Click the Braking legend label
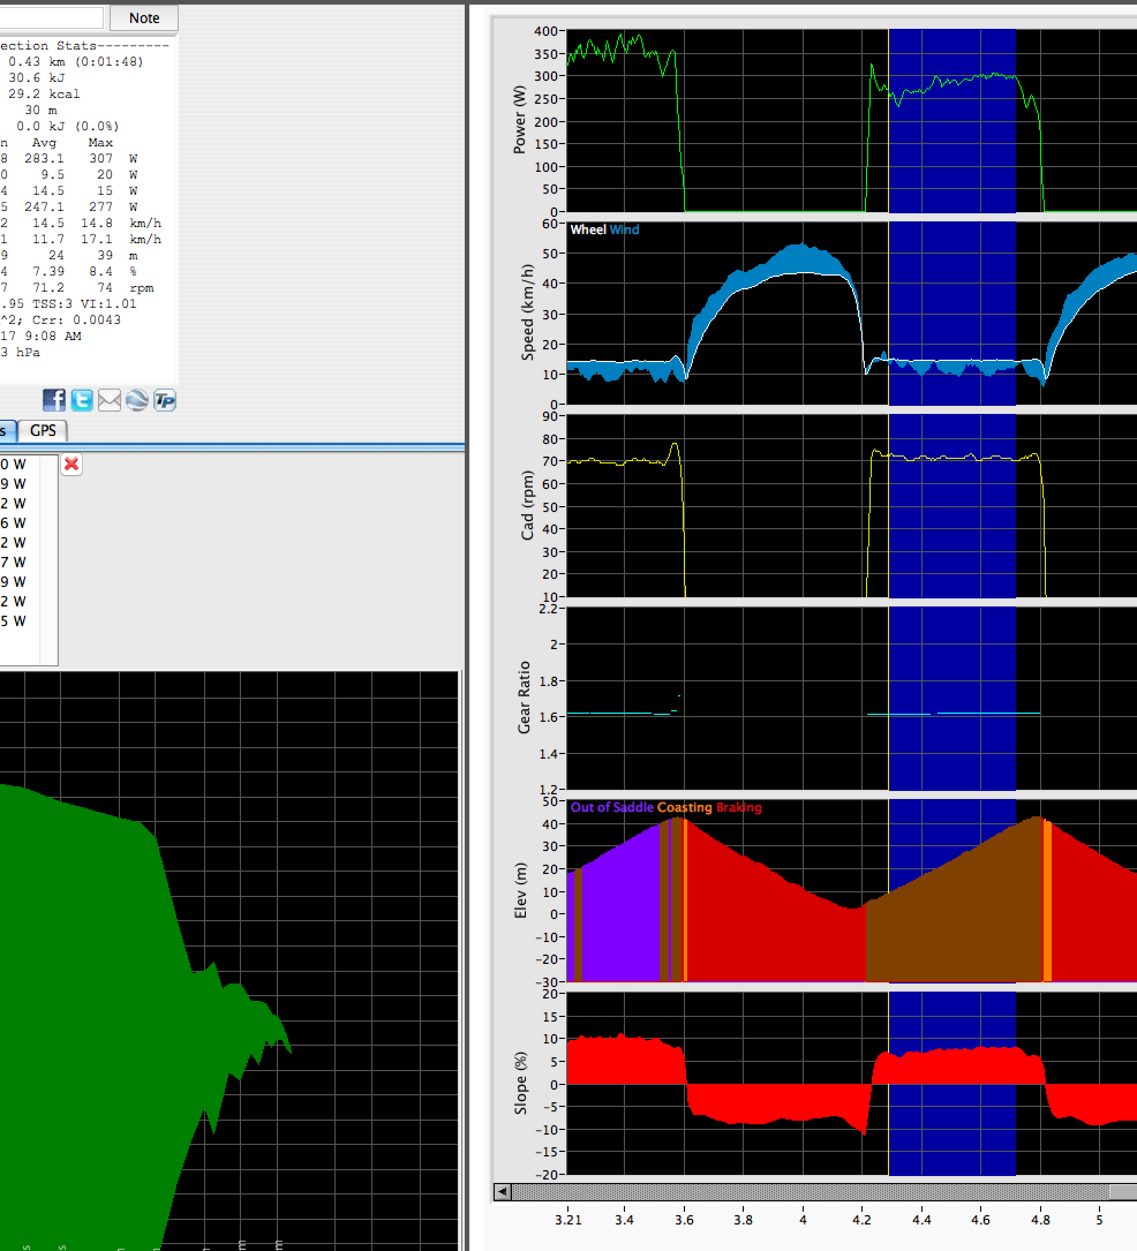This screenshot has height=1251, width=1137. 739,807
